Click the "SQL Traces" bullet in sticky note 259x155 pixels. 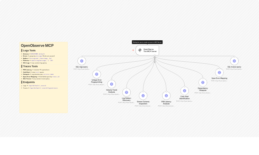point(36,79)
